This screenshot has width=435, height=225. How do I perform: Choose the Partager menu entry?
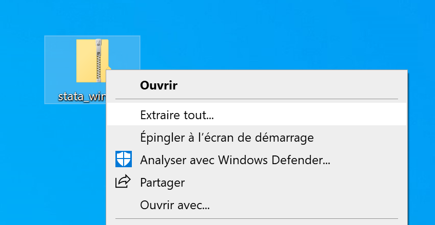162,182
